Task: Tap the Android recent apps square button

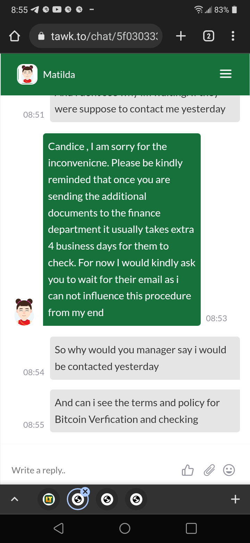Action: tap(191, 528)
